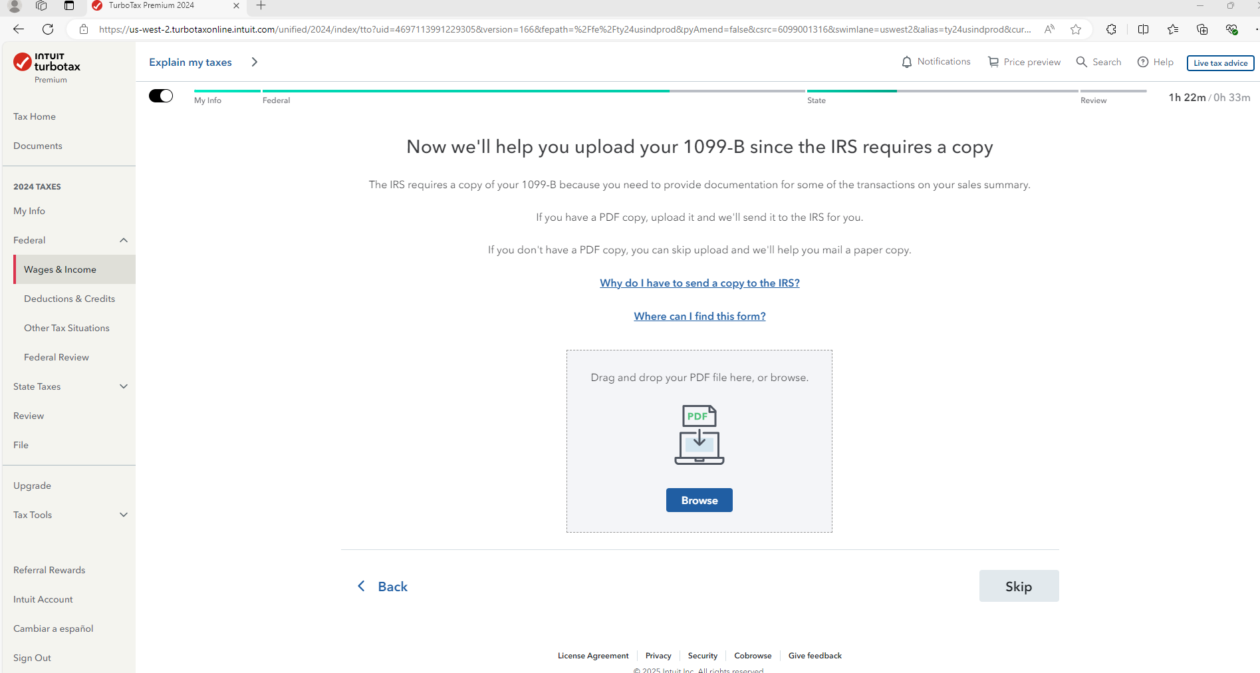
Task: Open 'Where can I find this form?' link
Action: [699, 317]
